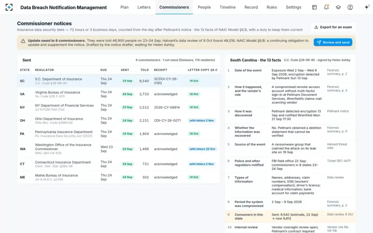Select the Maine Bureau of Insurance row
The height and width of the screenshot is (233, 373).
click(x=118, y=177)
